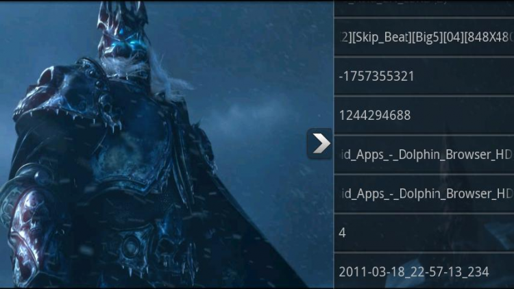The height and width of the screenshot is (289, 514).
Task: Tap the Lich King video frame
Action: pos(167,144)
